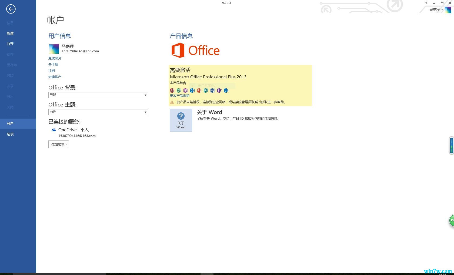454x275 pixels.
Task: Click the email 15307904146@163.com under 马嘉程
Action: coord(80,51)
